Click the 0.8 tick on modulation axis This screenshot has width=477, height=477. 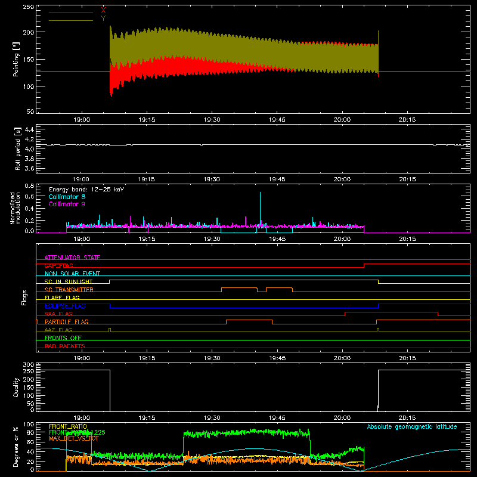[29, 185]
